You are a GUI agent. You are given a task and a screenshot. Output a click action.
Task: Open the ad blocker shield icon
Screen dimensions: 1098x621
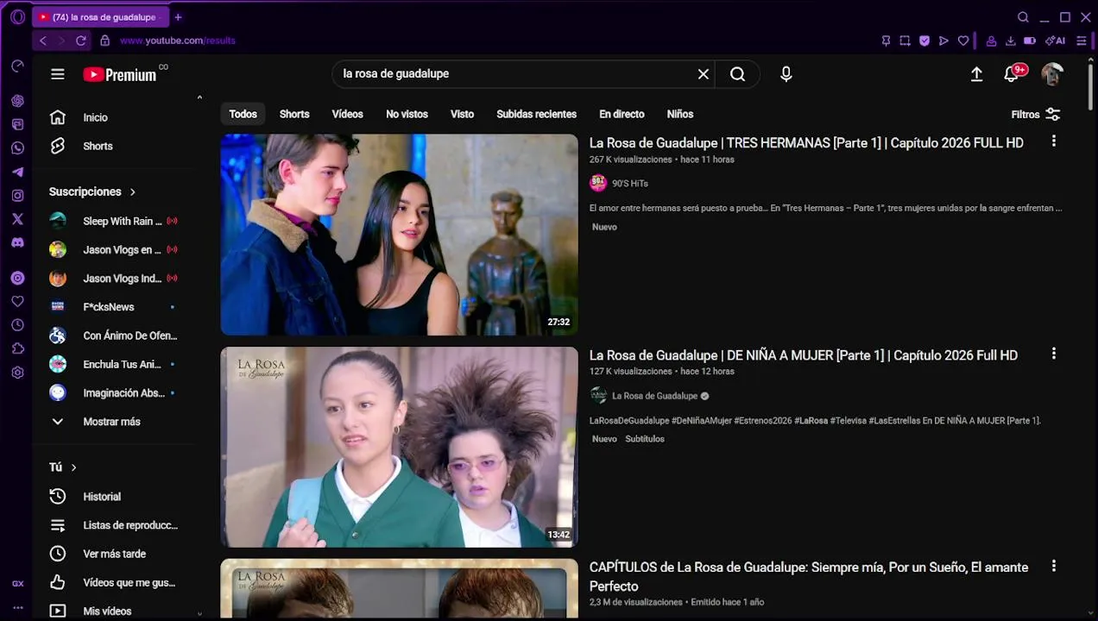pos(924,41)
